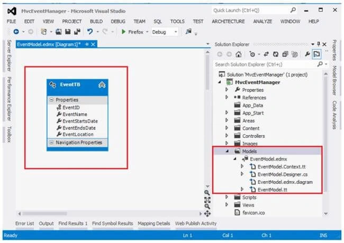
Task: Click the diagram Zoom In magnifier icon
Action: pyautogui.click(x=207, y=193)
